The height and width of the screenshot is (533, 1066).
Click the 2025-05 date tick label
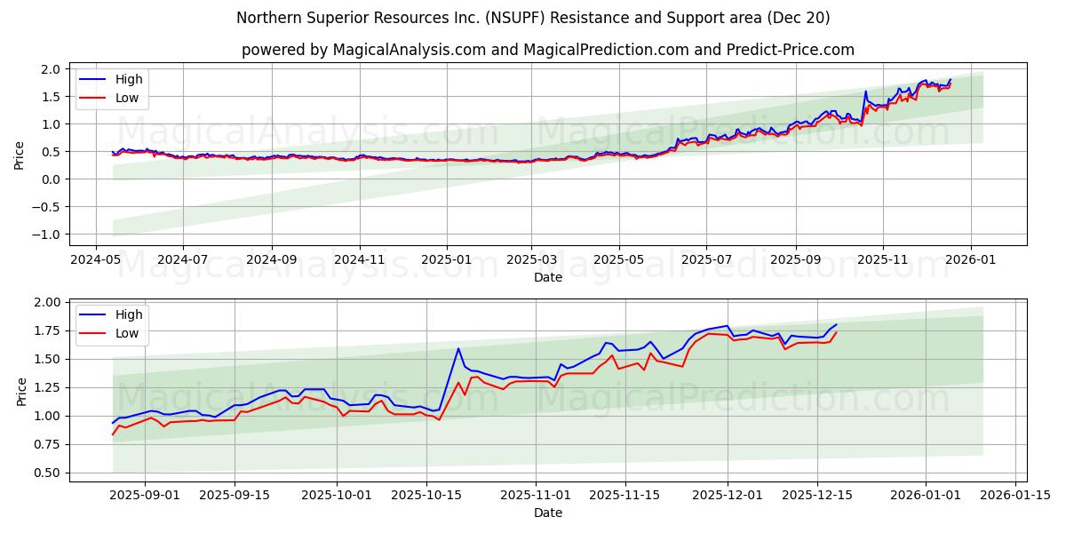pos(619,262)
